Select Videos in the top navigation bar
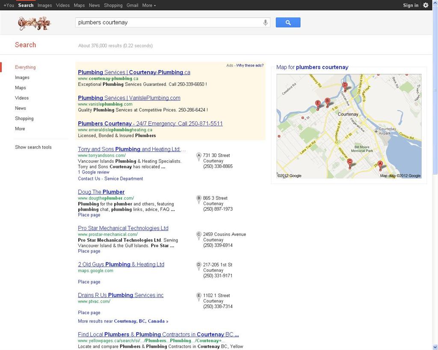This screenshot has width=438, height=350. [63, 5]
